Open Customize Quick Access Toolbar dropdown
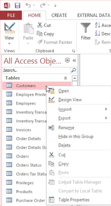Viewport: 111px width, 206px height. coord(55,6)
